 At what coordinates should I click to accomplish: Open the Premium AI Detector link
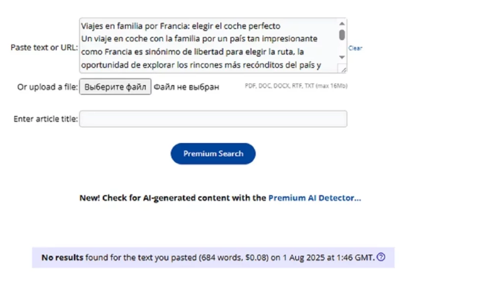click(x=314, y=198)
